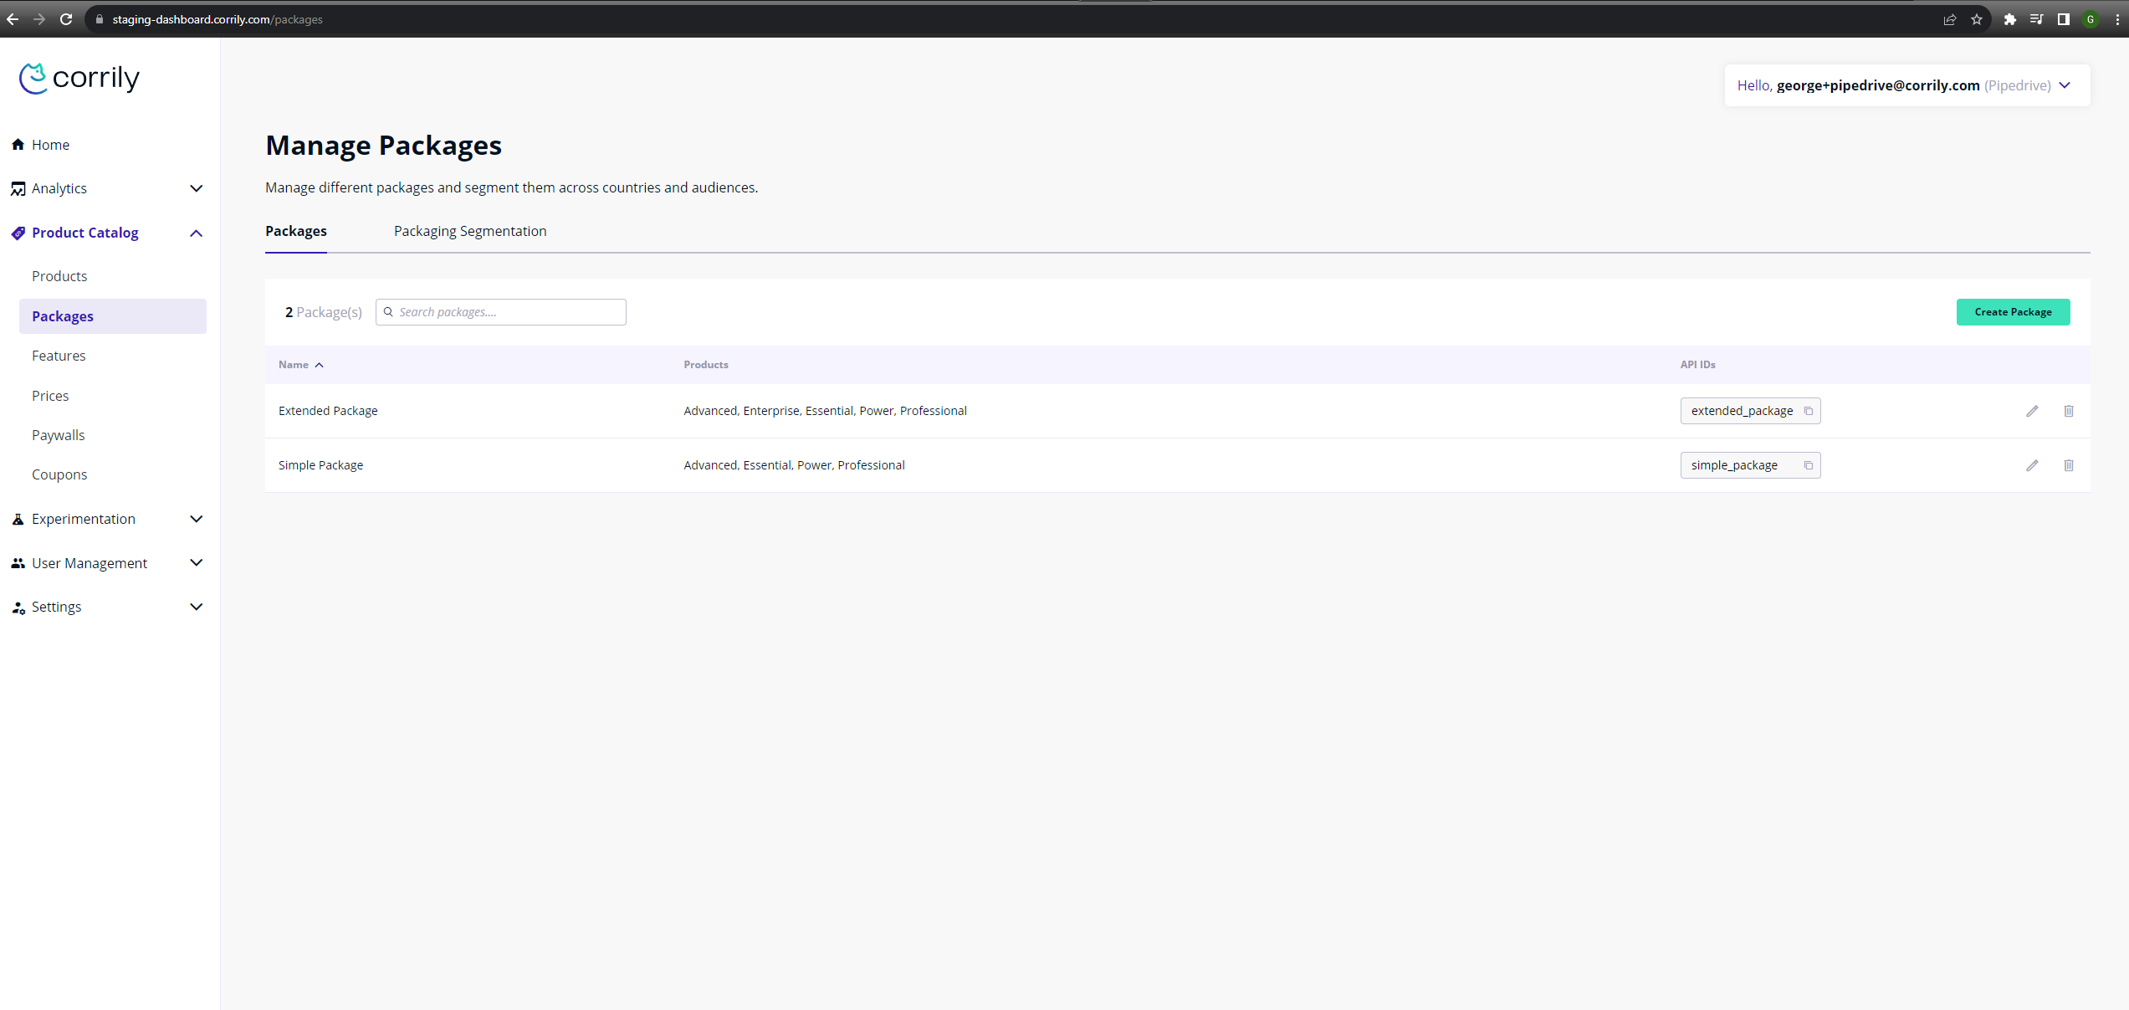
Task: Reload the page
Action: (x=66, y=19)
